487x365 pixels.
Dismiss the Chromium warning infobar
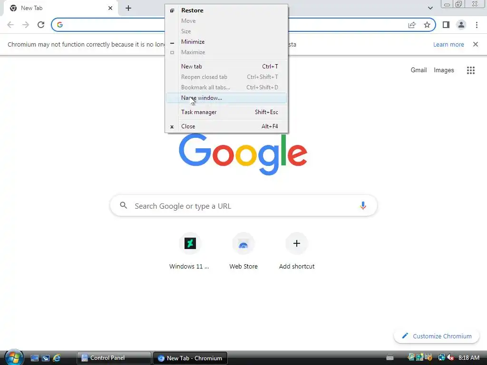[476, 44]
